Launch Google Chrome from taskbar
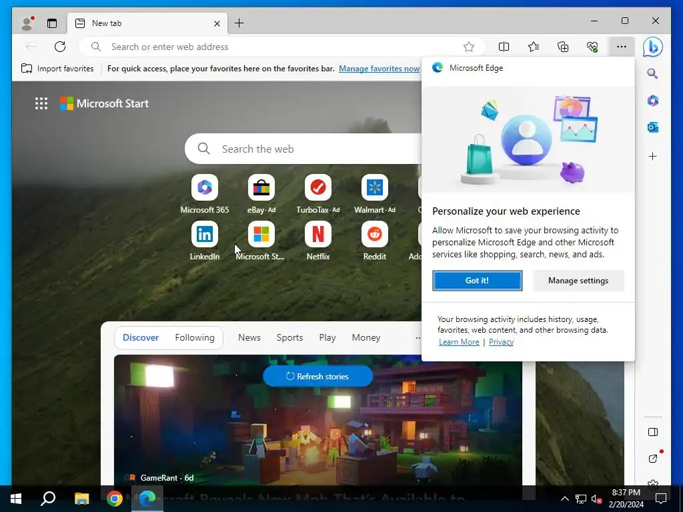Viewport: 683px width, 512px height. tap(115, 499)
